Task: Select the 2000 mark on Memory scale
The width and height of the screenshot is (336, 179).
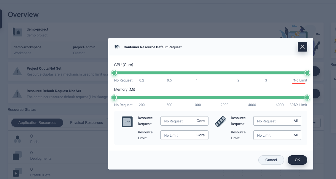Action: pos(224,105)
